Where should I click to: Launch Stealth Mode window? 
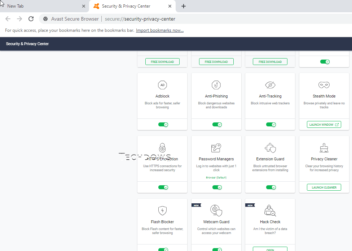[324, 125]
